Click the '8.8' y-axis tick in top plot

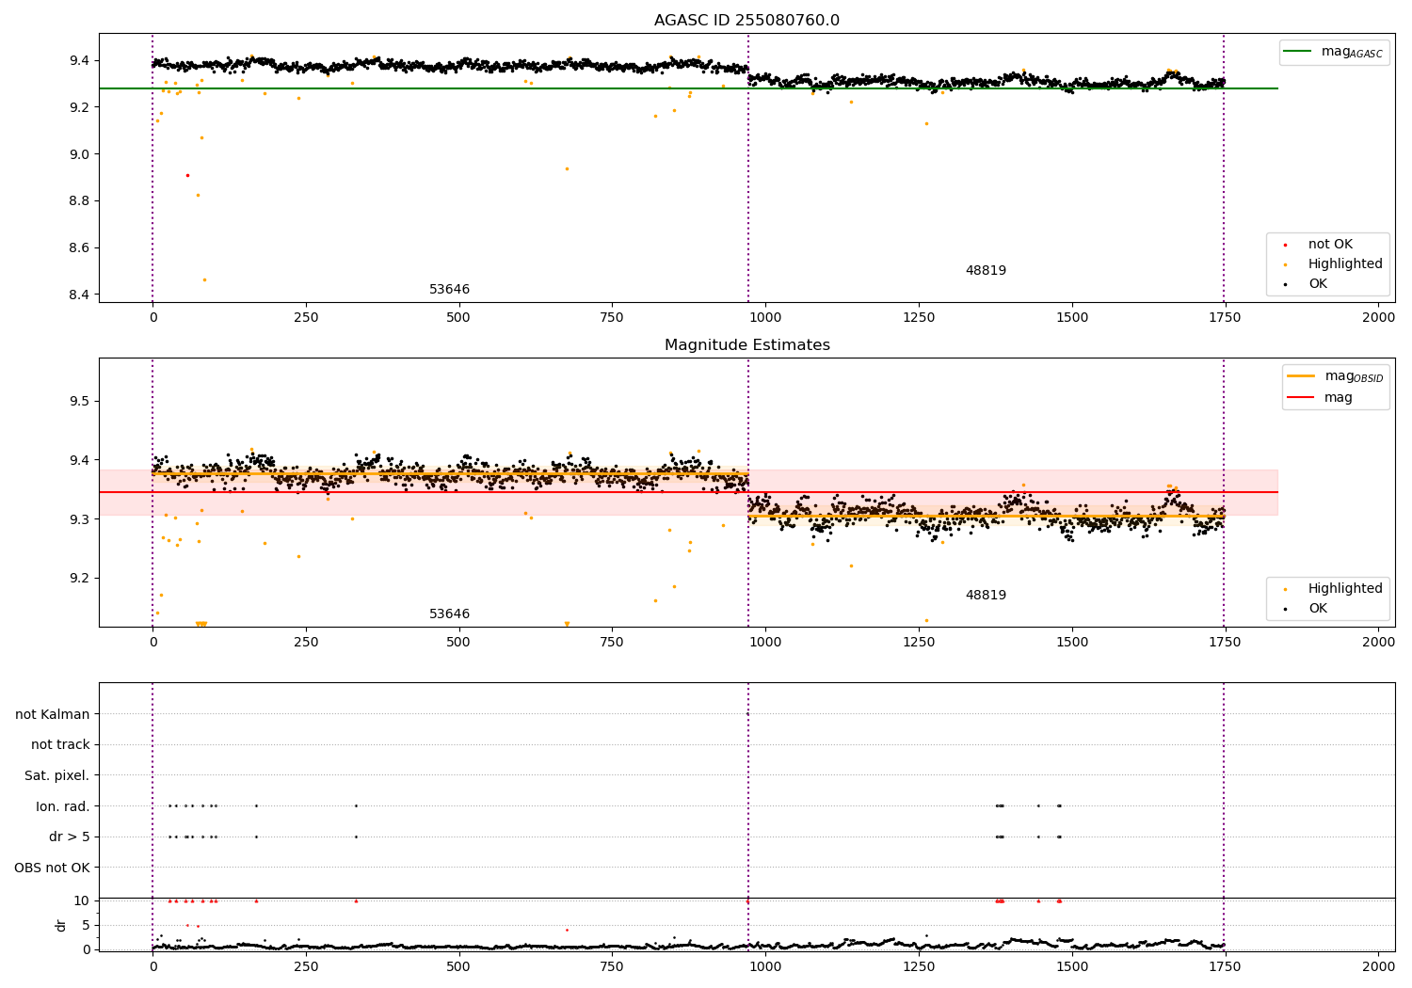pos(78,201)
